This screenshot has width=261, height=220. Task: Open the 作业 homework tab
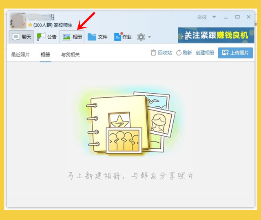pos(123,37)
